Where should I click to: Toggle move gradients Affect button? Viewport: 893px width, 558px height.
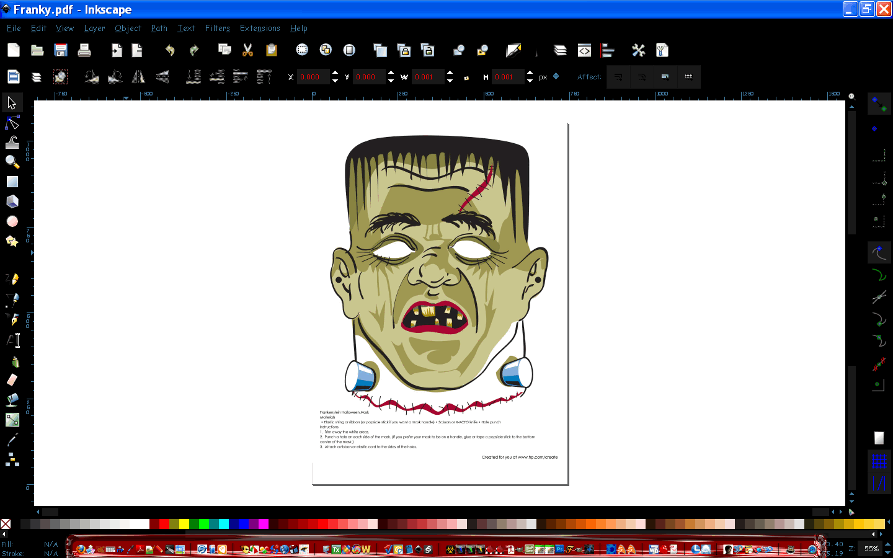pyautogui.click(x=665, y=77)
